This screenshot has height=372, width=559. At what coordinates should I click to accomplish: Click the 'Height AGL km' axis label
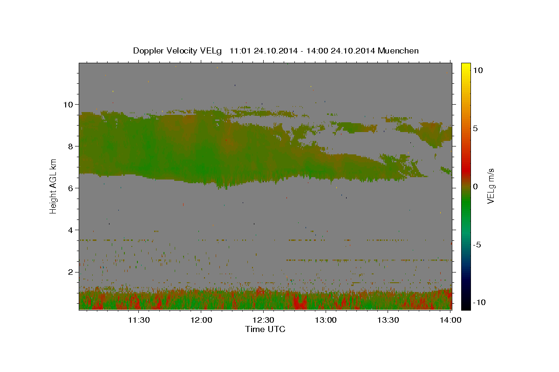[x=54, y=186]
